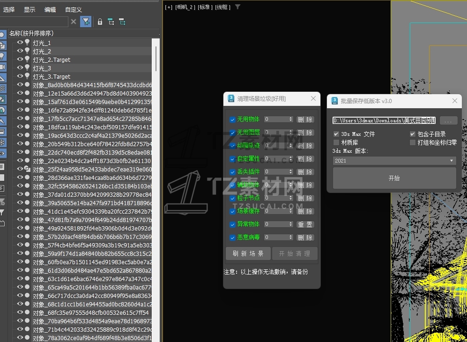Click the 名称(按升序排序) column header
The image size is (467, 342).
83,33
